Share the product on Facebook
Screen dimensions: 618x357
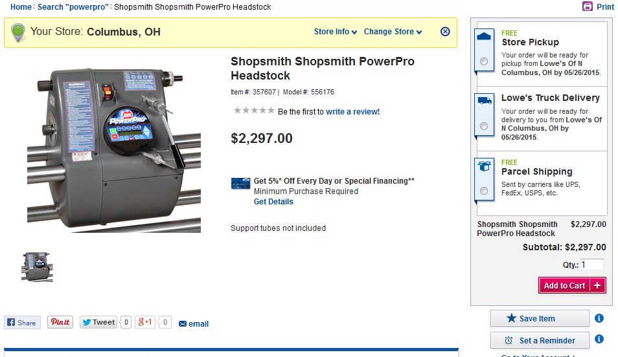click(23, 322)
